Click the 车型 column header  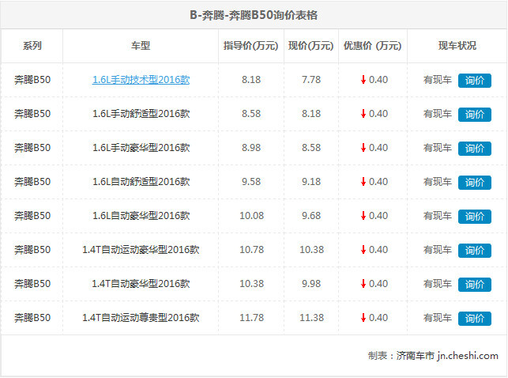pyautogui.click(x=141, y=46)
